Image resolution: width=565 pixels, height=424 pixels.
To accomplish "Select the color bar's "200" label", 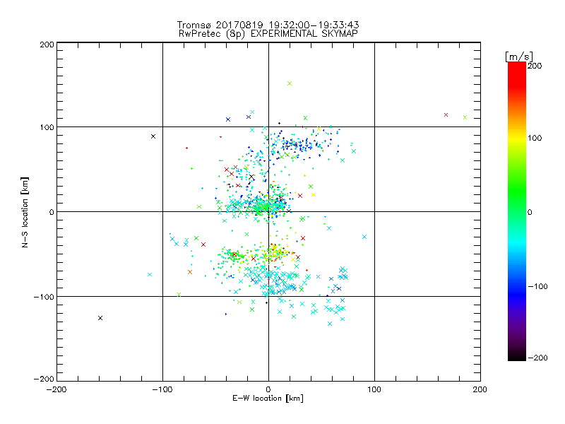I will [x=535, y=66].
